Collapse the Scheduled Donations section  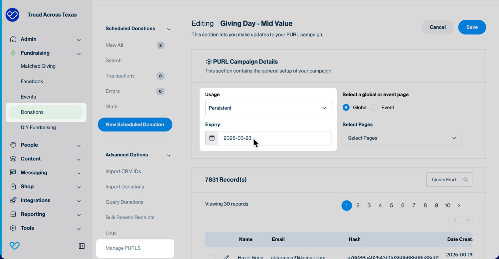coord(169,29)
